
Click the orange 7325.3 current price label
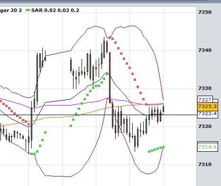[x=208, y=106]
